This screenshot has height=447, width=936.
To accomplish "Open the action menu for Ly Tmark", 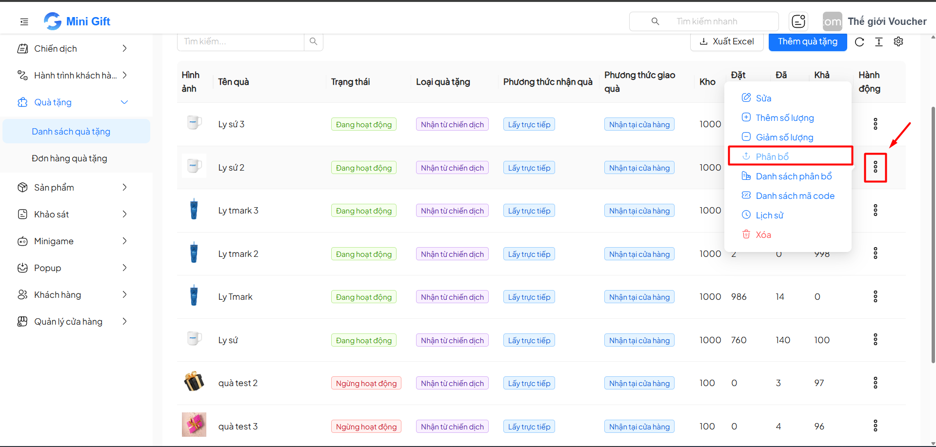I will click(x=876, y=296).
